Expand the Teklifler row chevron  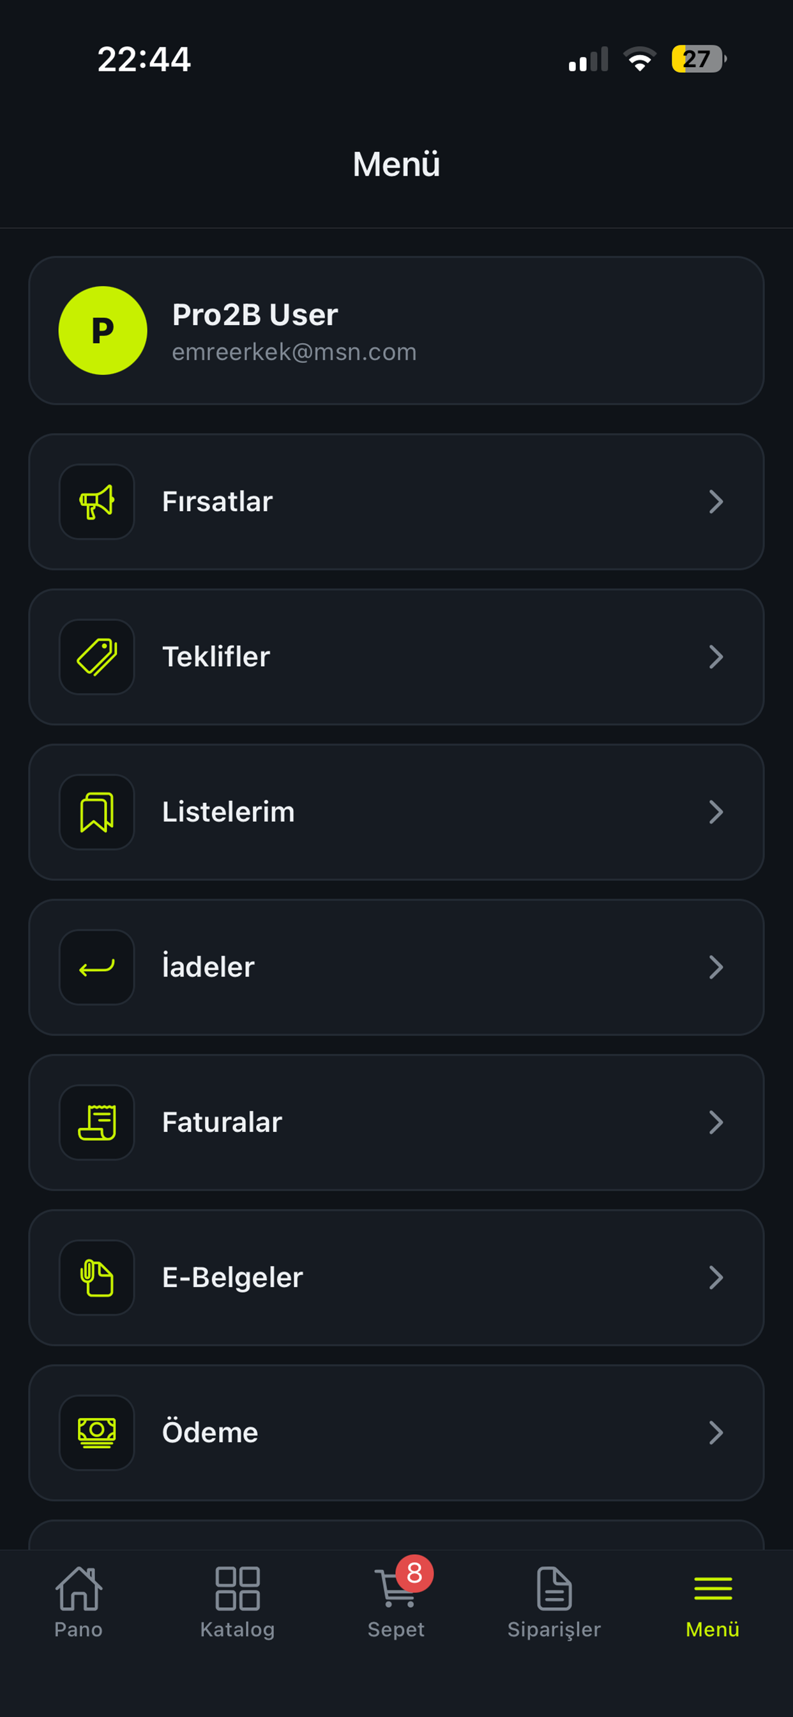point(716,657)
